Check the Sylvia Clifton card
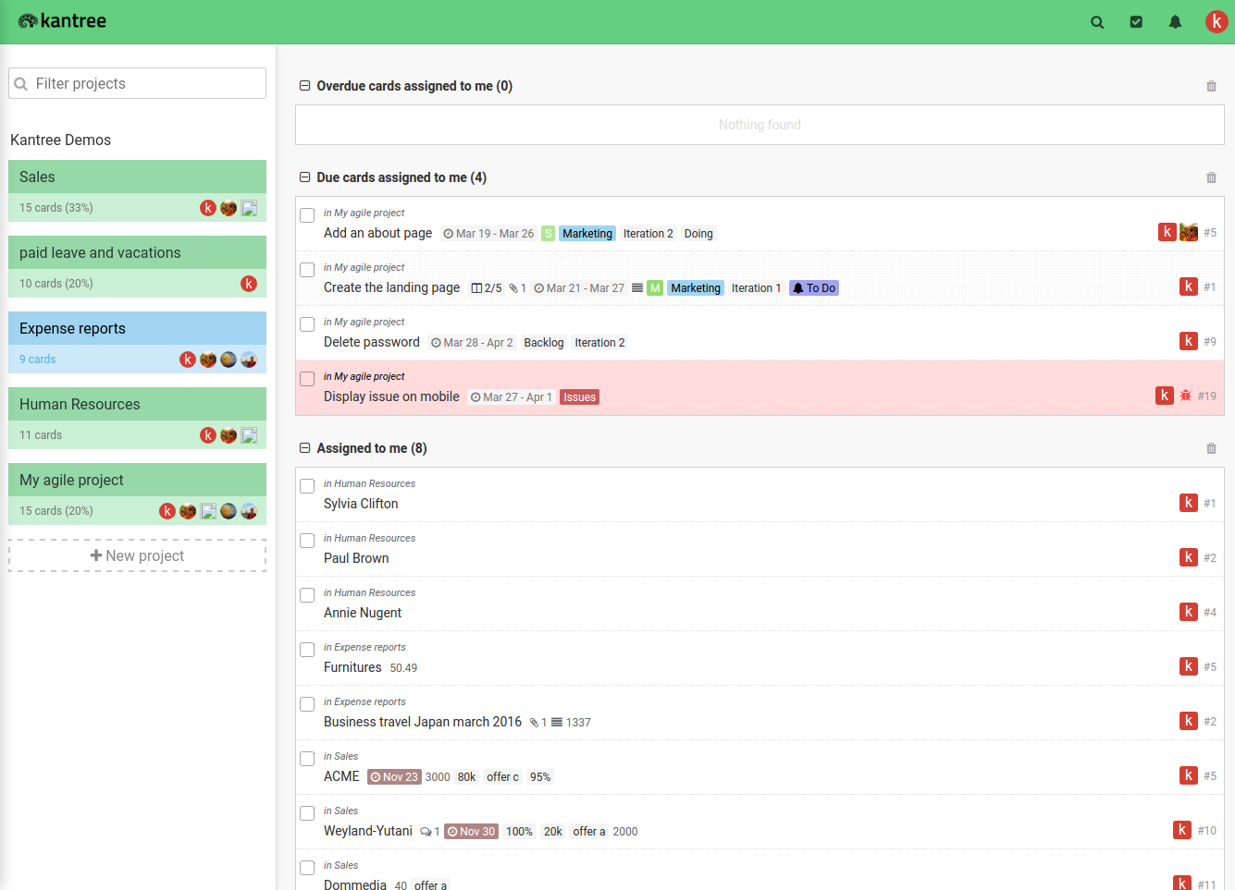This screenshot has height=890, width=1235. [307, 486]
